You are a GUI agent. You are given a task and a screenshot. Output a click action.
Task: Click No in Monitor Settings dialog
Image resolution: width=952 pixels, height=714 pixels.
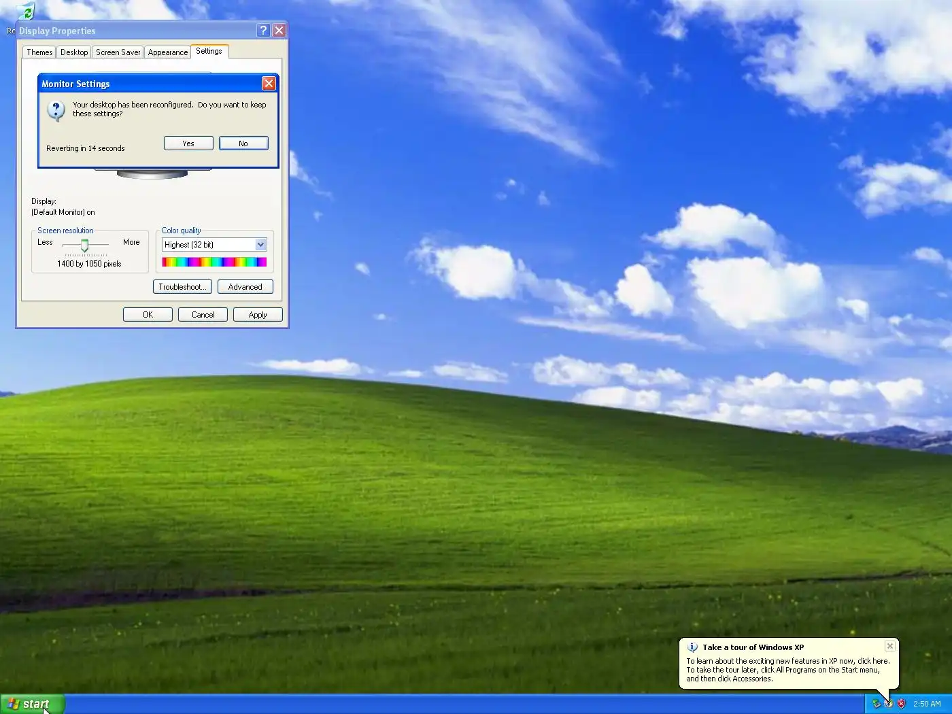[x=243, y=143]
